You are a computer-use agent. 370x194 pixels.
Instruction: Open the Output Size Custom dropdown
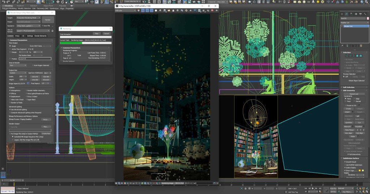[18, 73]
